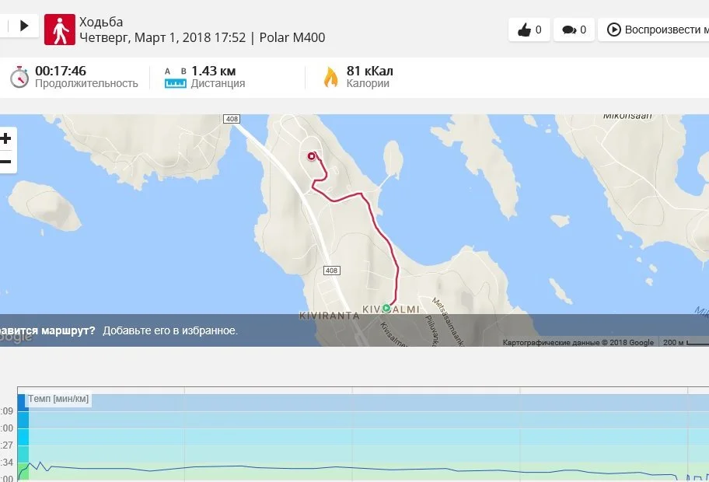The width and height of the screenshot is (709, 482).
Task: Click the workout title Ходьба
Action: coord(101,22)
